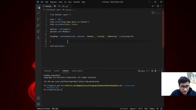196x110 pixels.
Task: Open the File menu
Action: 42,2
